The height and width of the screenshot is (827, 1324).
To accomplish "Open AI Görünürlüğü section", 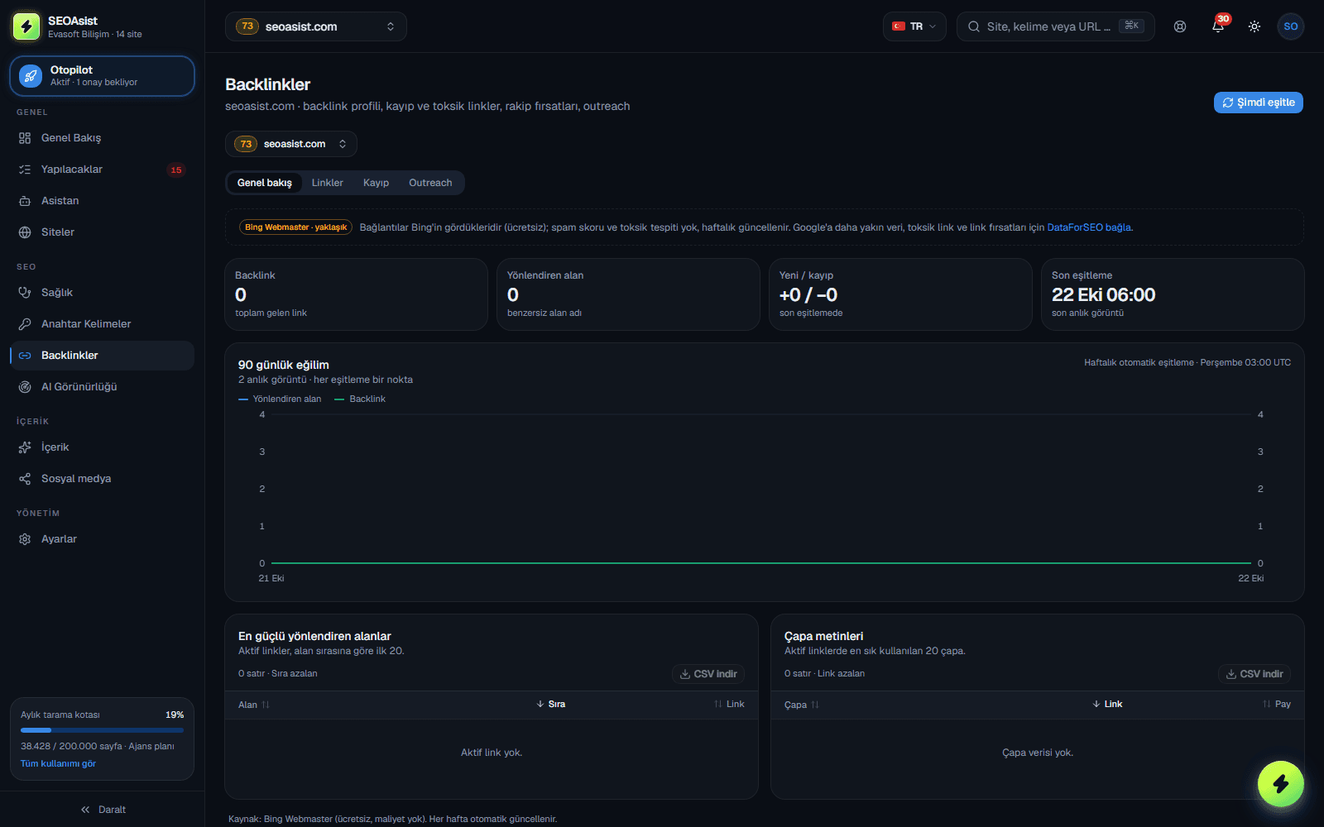I will 102,387.
